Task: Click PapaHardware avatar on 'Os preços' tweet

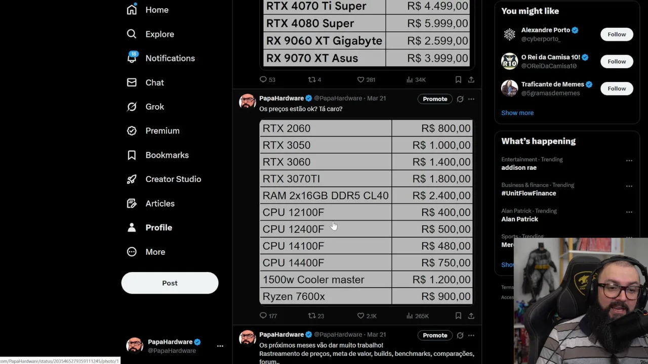Action: tap(248, 101)
